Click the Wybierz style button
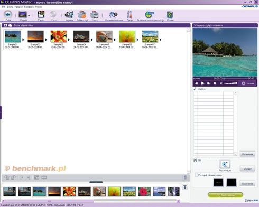The image size is (259, 207). [247, 169]
